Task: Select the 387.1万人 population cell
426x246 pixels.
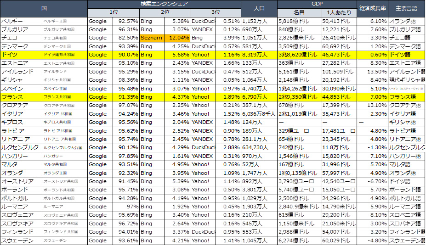Action: click(x=259, y=105)
